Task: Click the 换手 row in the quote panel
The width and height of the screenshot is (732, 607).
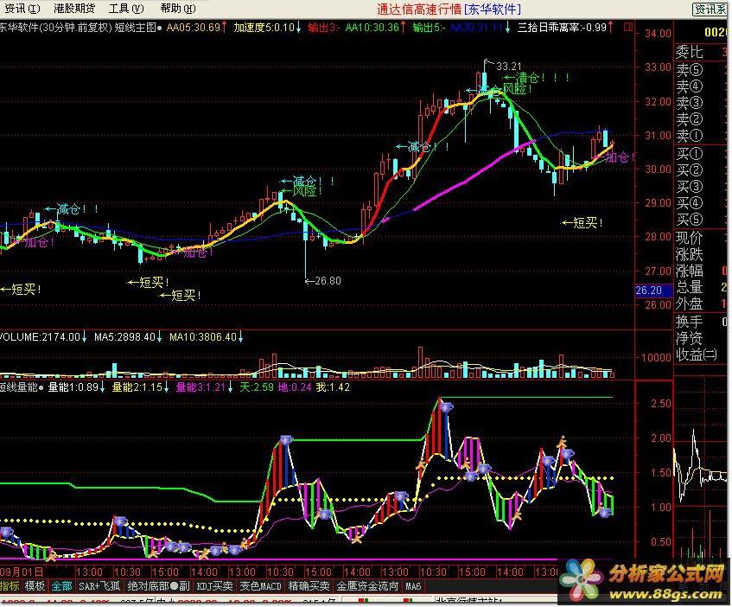Action: click(x=702, y=322)
